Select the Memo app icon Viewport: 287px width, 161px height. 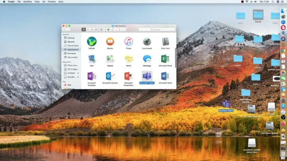coord(129,59)
